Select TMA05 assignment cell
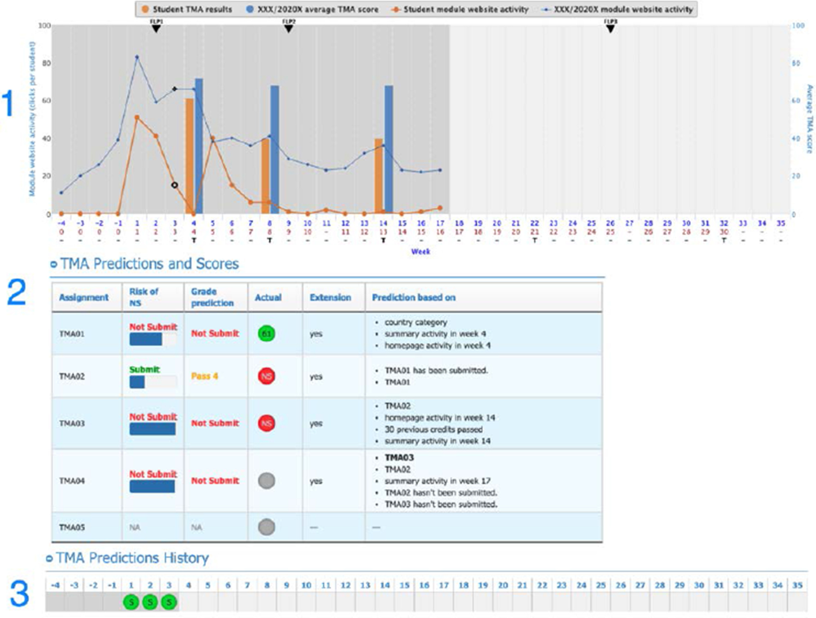 (x=86, y=527)
